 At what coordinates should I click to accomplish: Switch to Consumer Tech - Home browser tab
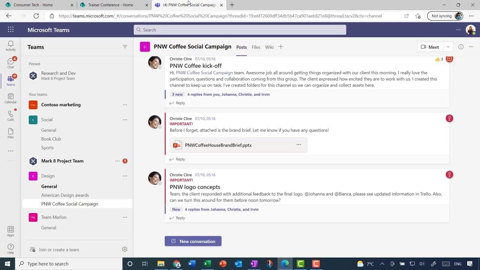pyautogui.click(x=39, y=5)
